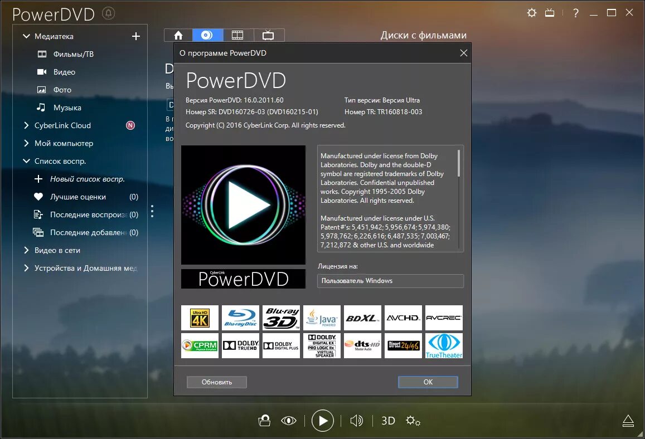Click the Dolby TrueHD logo
The width and height of the screenshot is (645, 439).
pyautogui.click(x=241, y=346)
